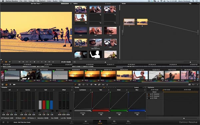Toggle the orange split-screen icon below viewer
This screenshot has height=125, width=200.
tap(6, 62)
